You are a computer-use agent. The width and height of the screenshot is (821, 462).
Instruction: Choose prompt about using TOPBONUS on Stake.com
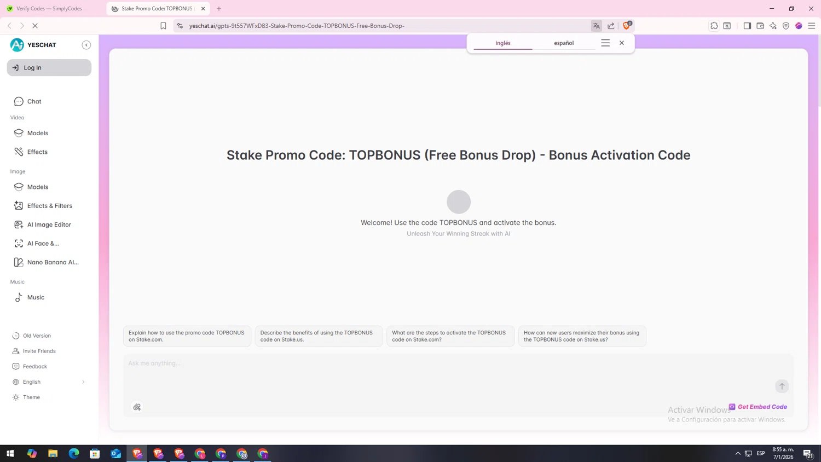point(187,336)
